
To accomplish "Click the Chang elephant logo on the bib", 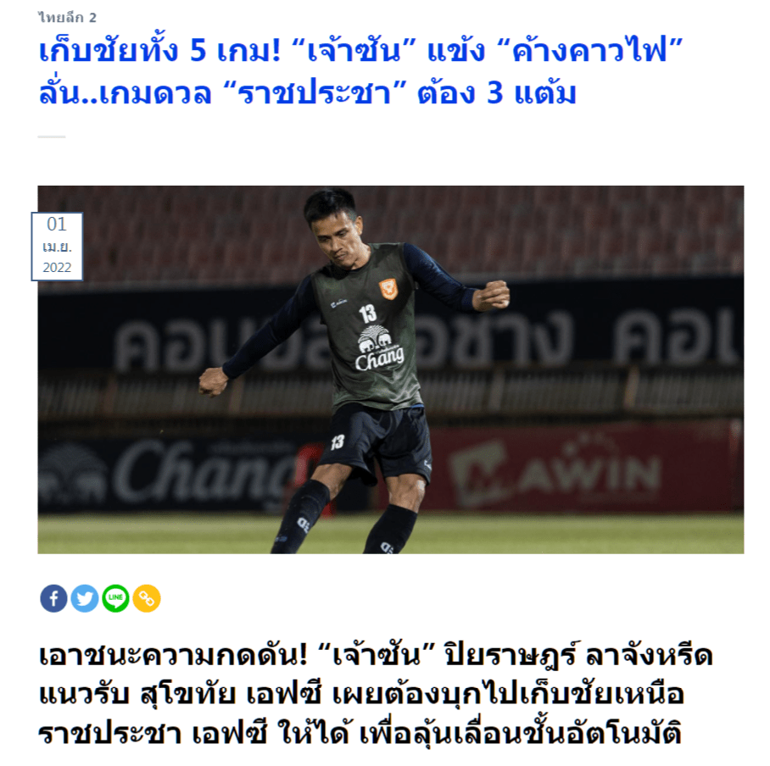I will (380, 349).
